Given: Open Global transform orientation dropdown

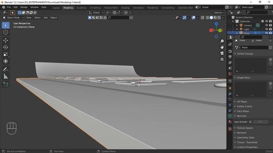Looking at the screenshot, I should [x=96, y=12].
